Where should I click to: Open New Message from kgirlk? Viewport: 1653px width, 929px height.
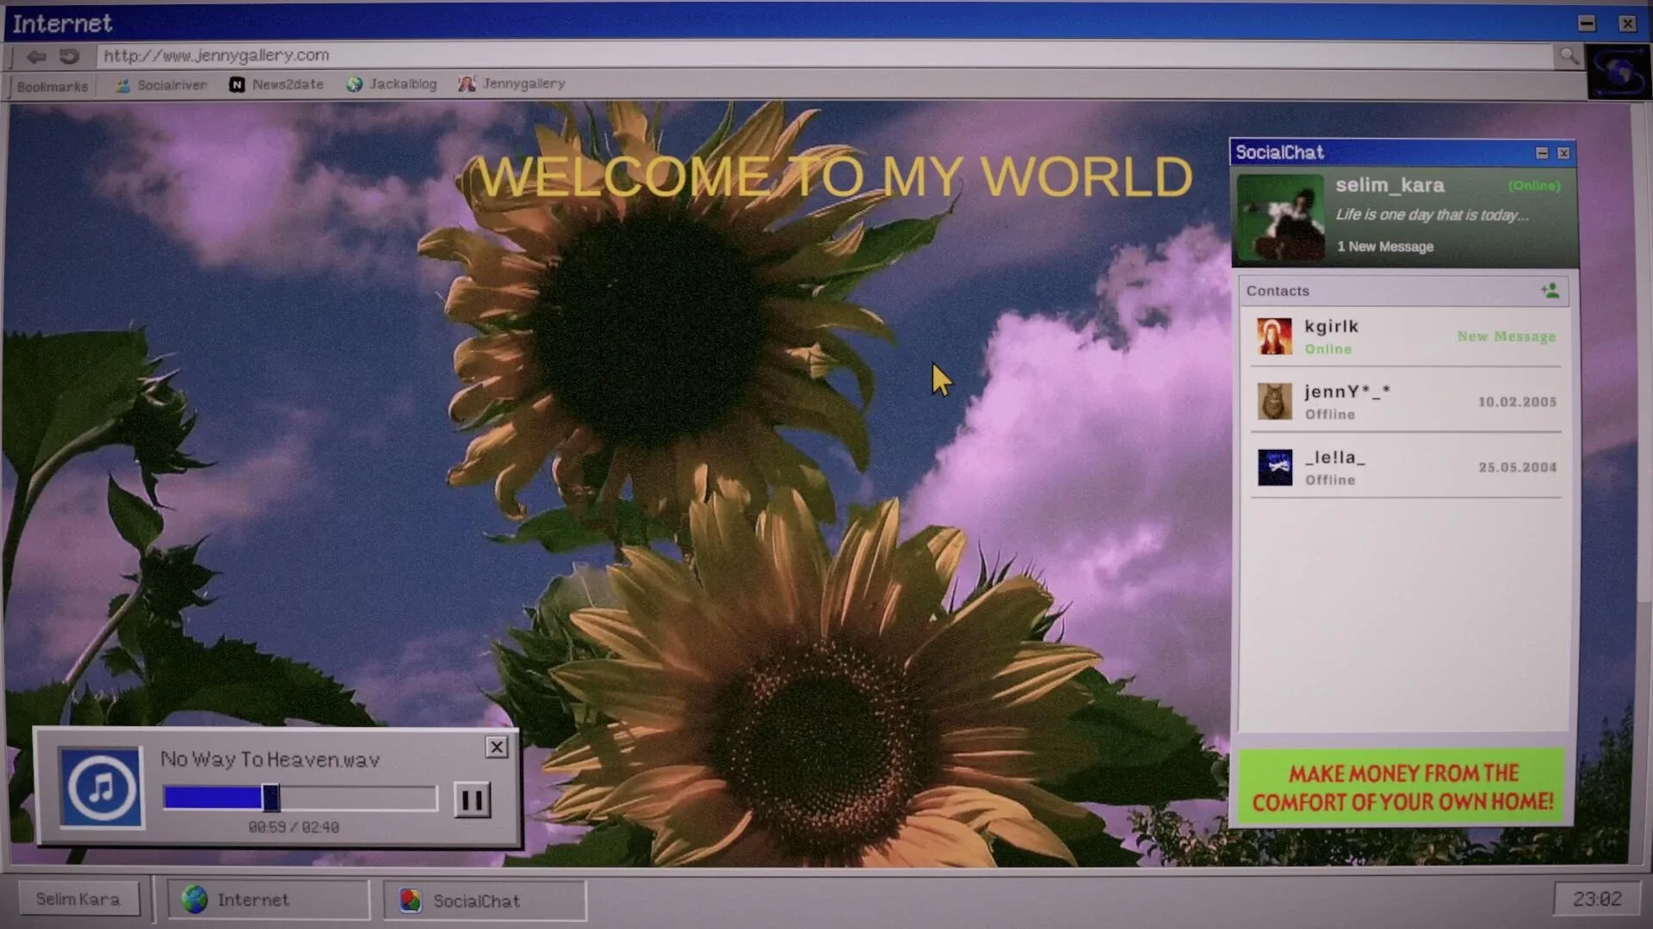click(x=1506, y=336)
